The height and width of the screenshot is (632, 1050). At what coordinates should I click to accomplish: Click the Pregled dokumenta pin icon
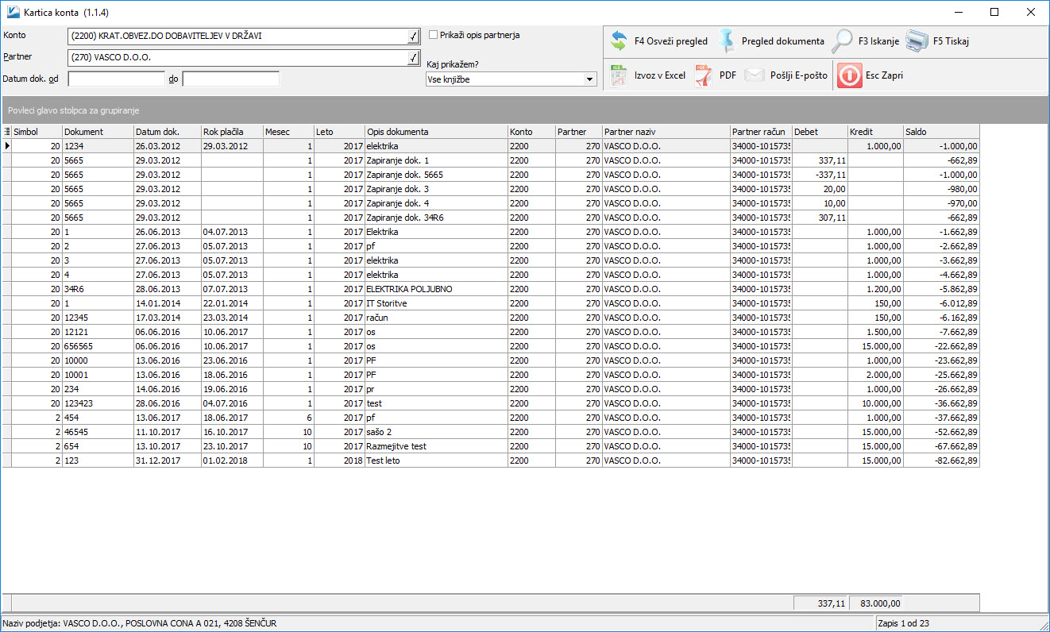coord(728,41)
